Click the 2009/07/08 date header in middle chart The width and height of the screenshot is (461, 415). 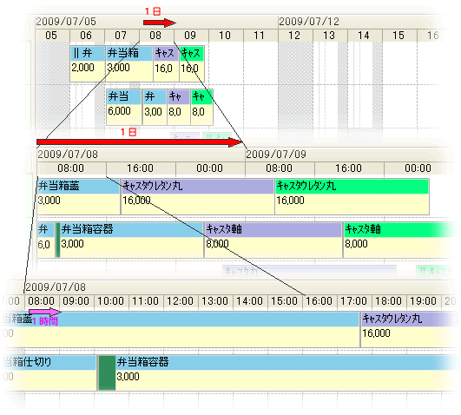pyautogui.click(x=141, y=155)
